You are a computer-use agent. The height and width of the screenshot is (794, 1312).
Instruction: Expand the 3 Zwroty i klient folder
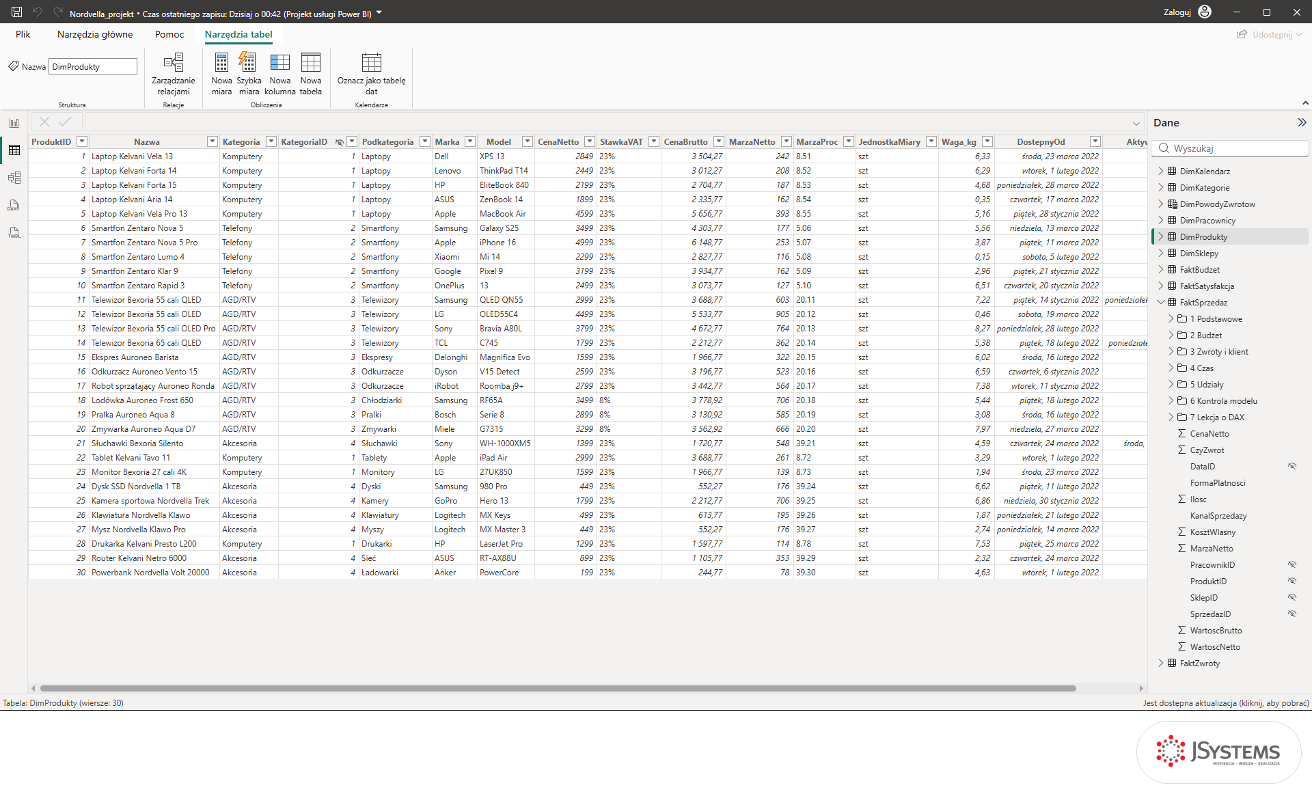click(x=1171, y=351)
